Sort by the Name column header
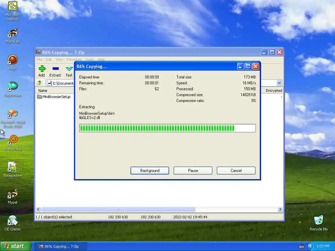Viewport: 335px width, 251px height. pyautogui.click(x=43, y=91)
